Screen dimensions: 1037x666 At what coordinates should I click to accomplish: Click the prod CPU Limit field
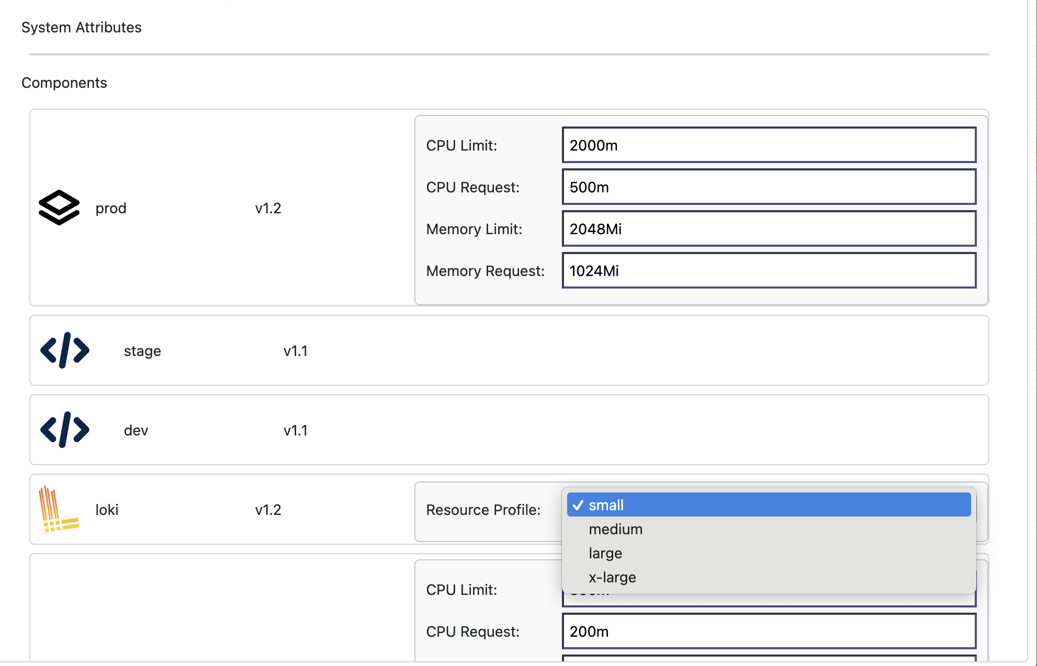(769, 145)
